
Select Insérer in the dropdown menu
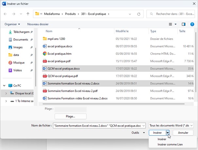[x=162, y=139]
